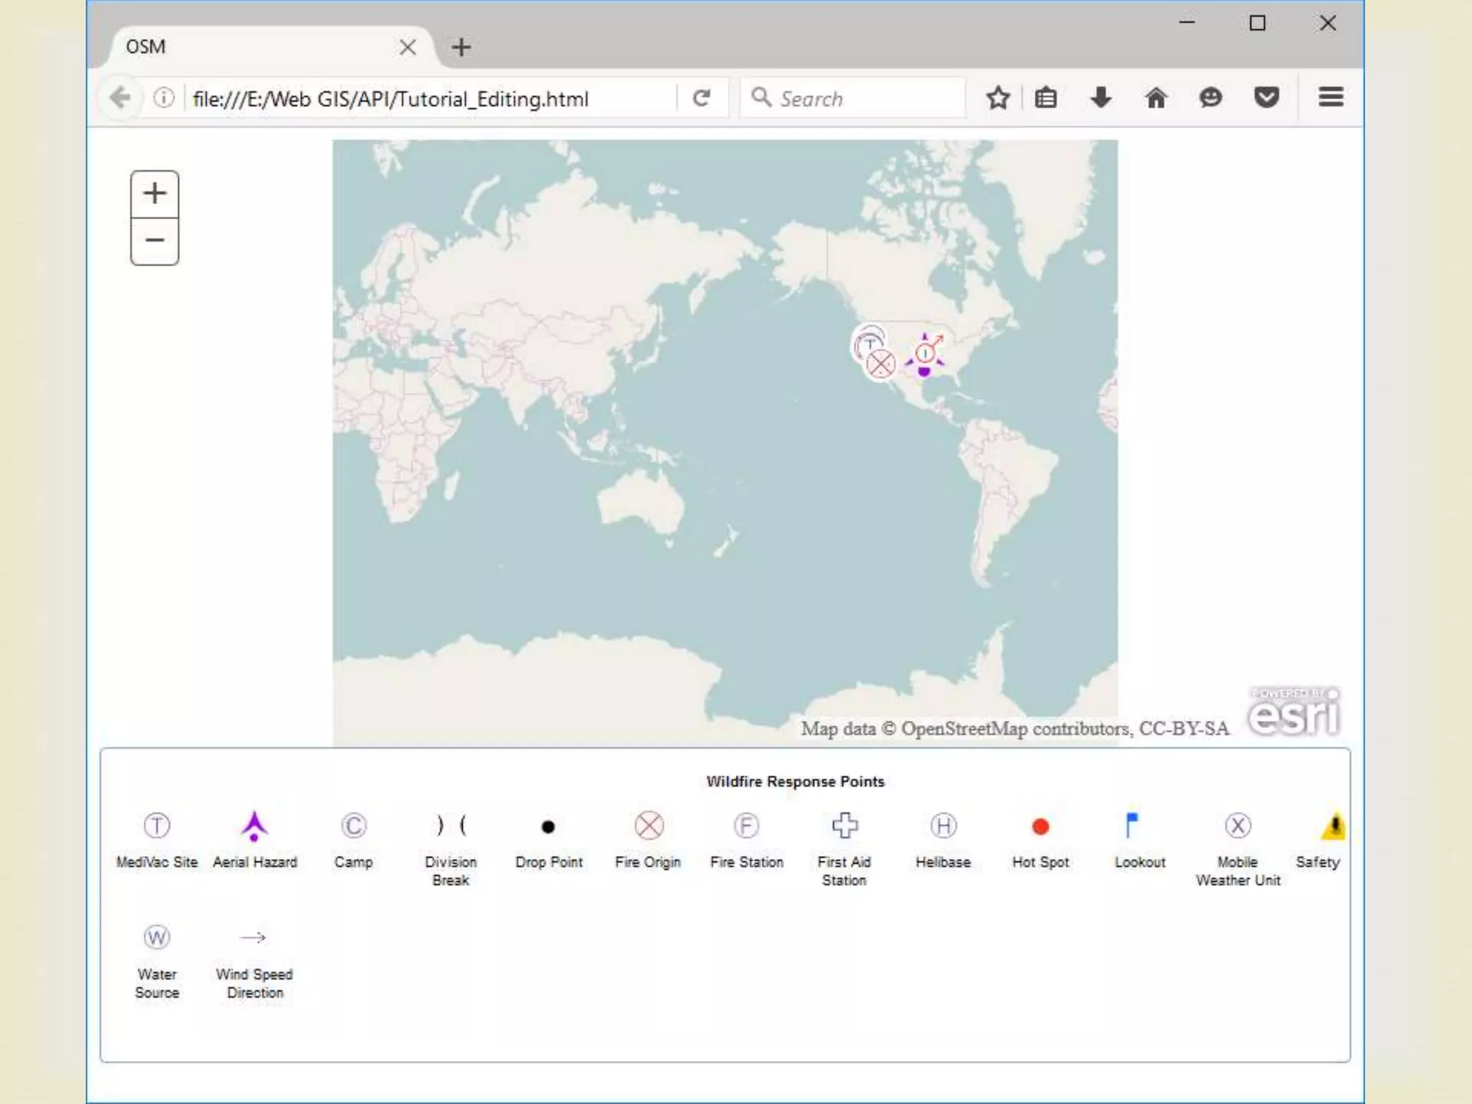Viewport: 1472px width, 1104px height.
Task: Select the Helibase template icon
Action: 943,825
